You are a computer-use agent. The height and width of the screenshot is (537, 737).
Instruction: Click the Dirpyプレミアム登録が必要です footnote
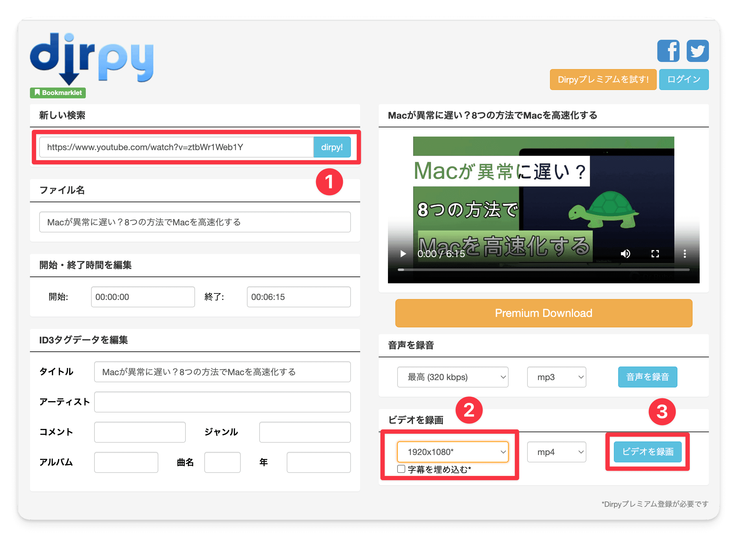pyautogui.click(x=654, y=503)
